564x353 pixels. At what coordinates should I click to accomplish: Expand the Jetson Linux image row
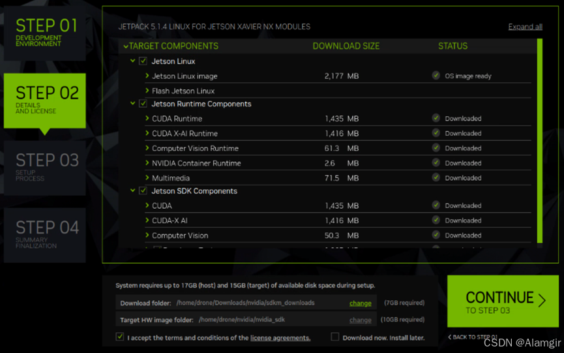click(x=147, y=76)
